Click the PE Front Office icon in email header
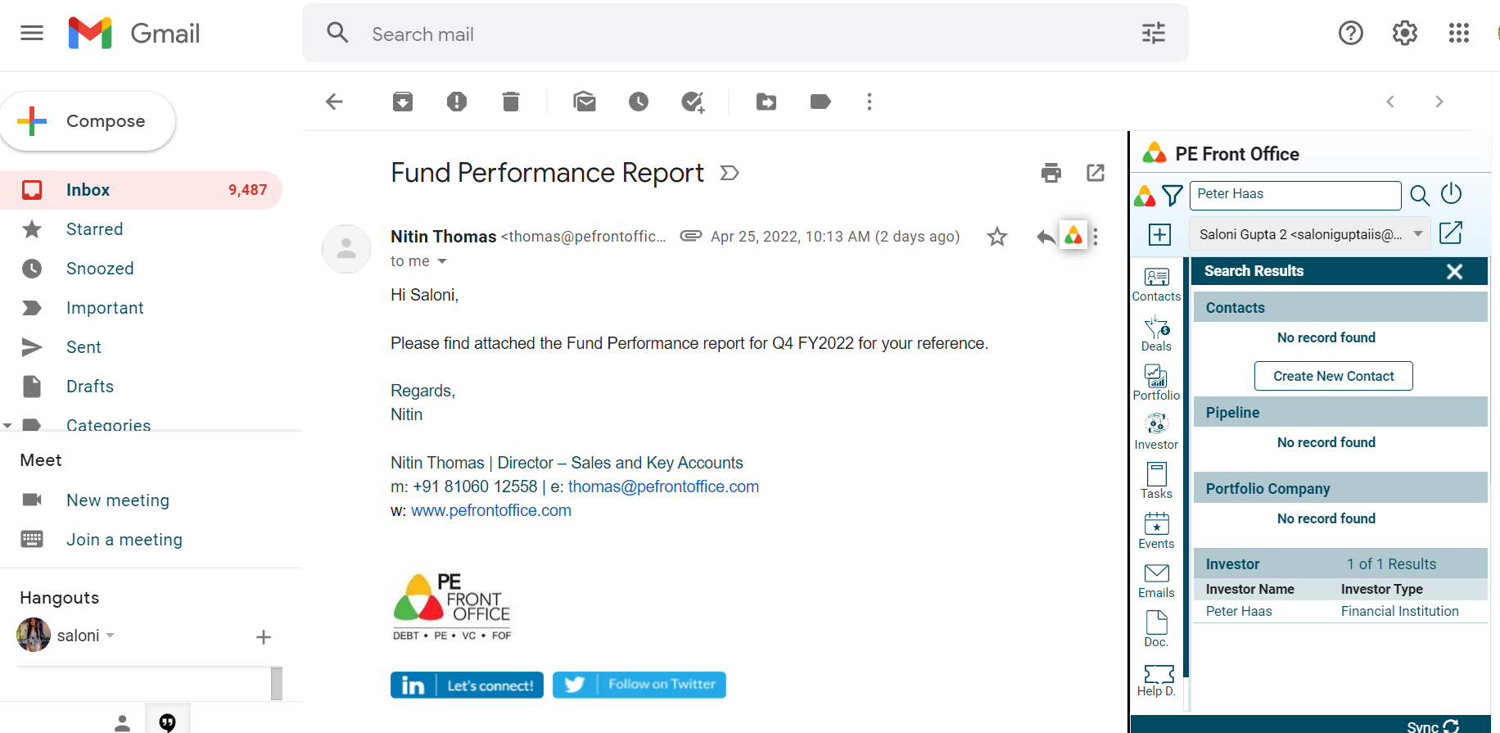The width and height of the screenshot is (1500, 733). pyautogui.click(x=1073, y=237)
